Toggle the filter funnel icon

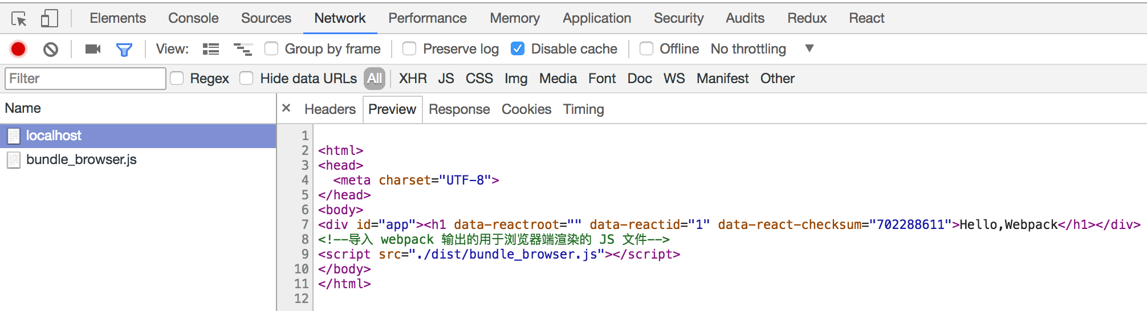coord(124,50)
